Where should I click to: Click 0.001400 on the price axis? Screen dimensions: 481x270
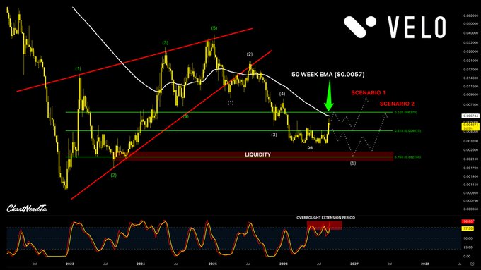pos(470,176)
